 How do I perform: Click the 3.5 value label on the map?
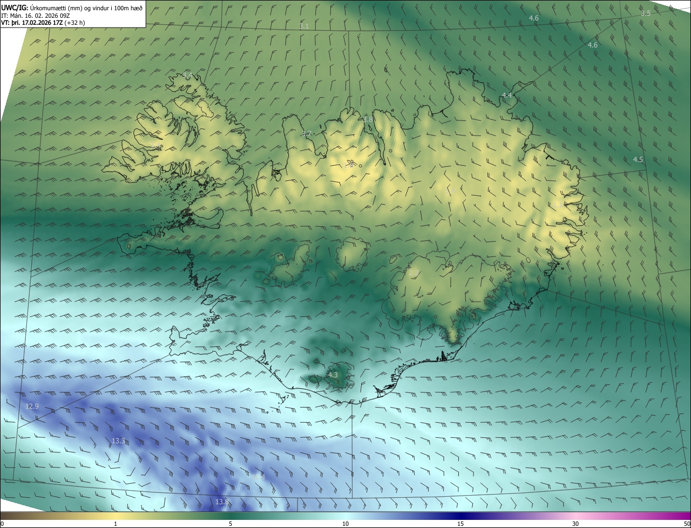click(x=646, y=13)
